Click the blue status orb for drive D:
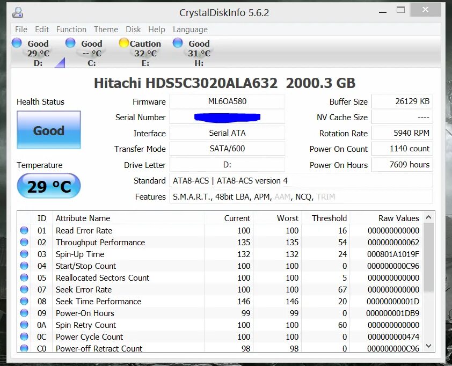 (x=17, y=42)
